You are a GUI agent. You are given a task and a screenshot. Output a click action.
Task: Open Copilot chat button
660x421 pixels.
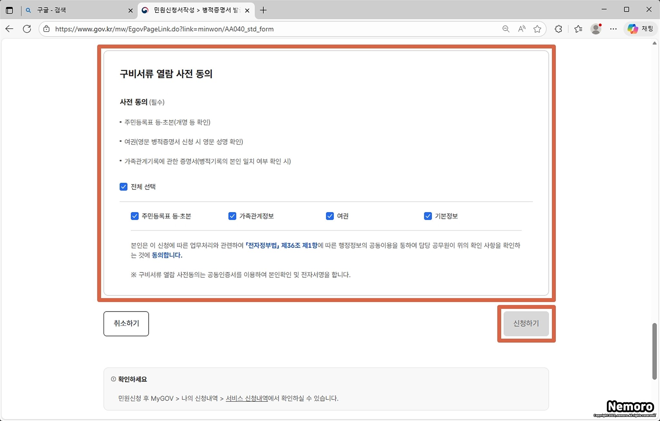tap(640, 29)
